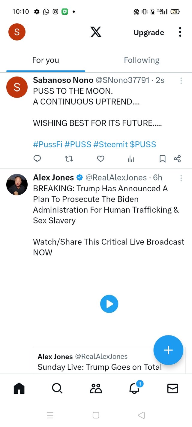This screenshot has width=192, height=427.
Task: Play the Alex Jones video
Action: click(109, 304)
